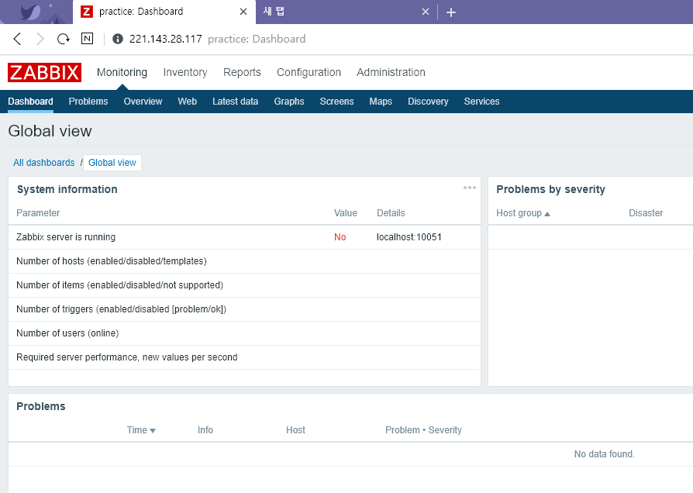Image resolution: width=693 pixels, height=493 pixels.
Task: Click Host column header in Problems
Action: point(295,430)
